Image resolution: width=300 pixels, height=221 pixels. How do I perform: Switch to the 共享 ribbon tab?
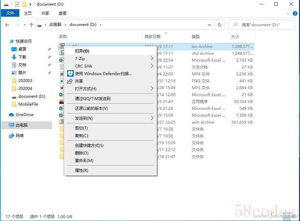[45, 13]
